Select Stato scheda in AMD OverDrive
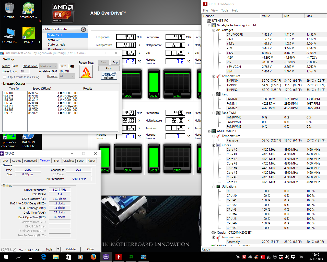 [56, 45]
